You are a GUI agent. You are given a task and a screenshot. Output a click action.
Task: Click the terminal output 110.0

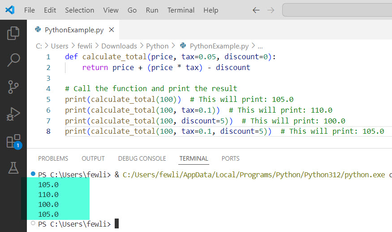(48, 195)
